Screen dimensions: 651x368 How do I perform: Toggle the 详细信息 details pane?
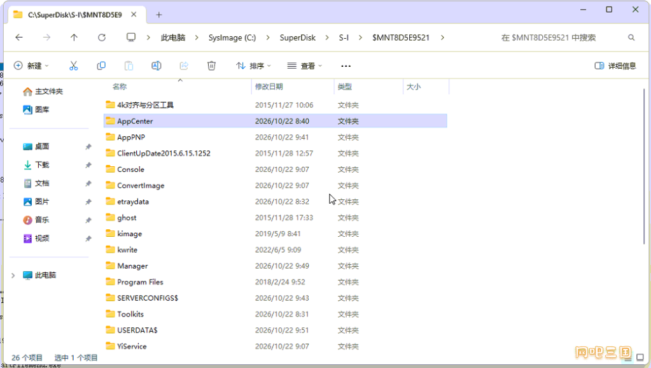click(615, 66)
